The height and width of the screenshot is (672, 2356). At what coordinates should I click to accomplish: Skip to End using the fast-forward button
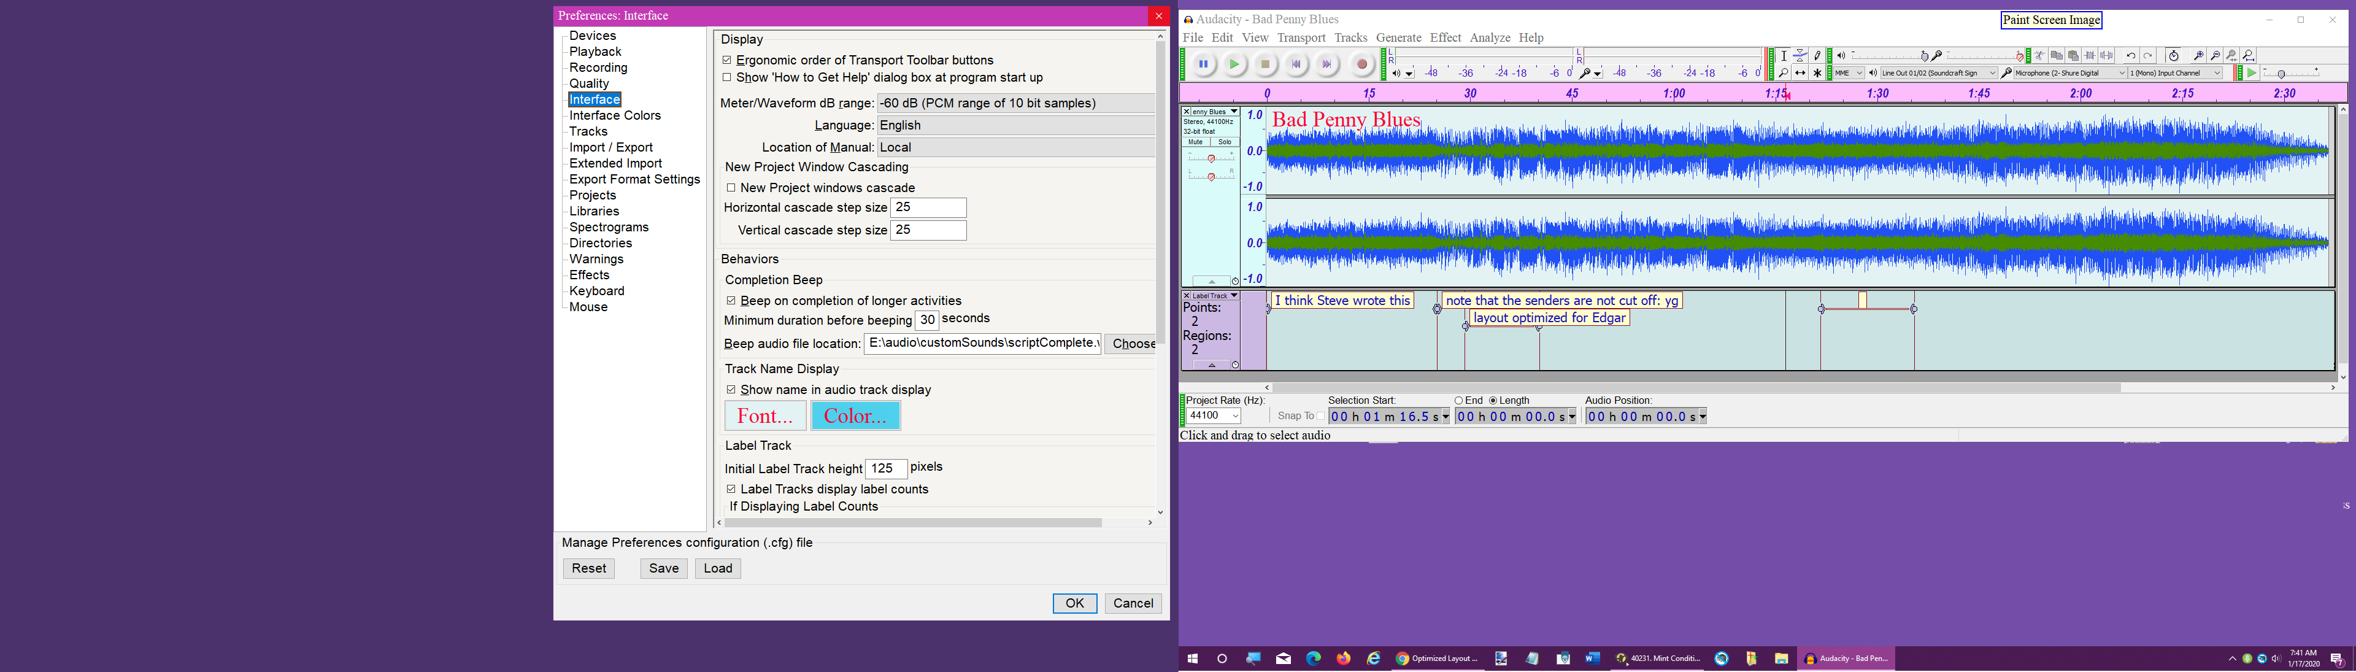click(1328, 64)
